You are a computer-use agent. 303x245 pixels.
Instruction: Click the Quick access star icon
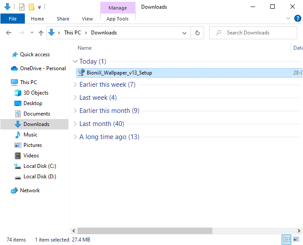click(15, 54)
